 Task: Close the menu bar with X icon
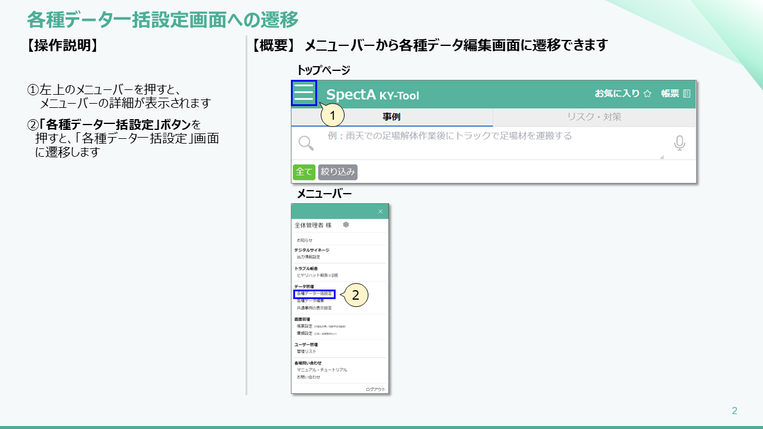click(x=380, y=212)
